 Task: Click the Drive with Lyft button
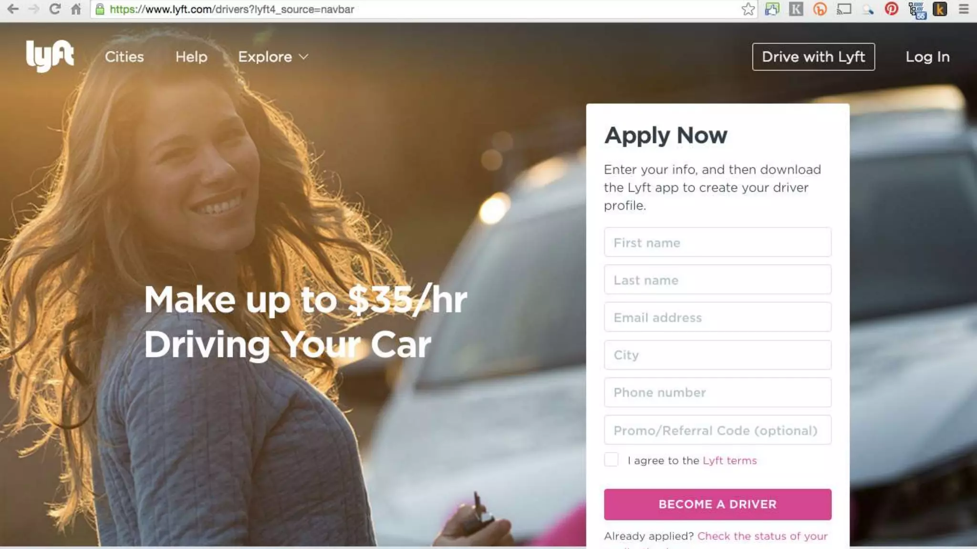(813, 57)
